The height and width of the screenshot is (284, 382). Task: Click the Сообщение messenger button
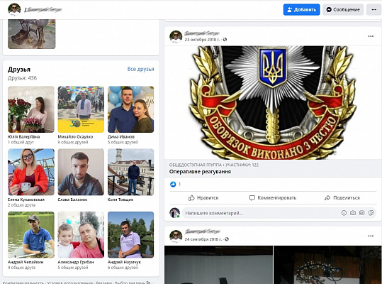click(343, 10)
